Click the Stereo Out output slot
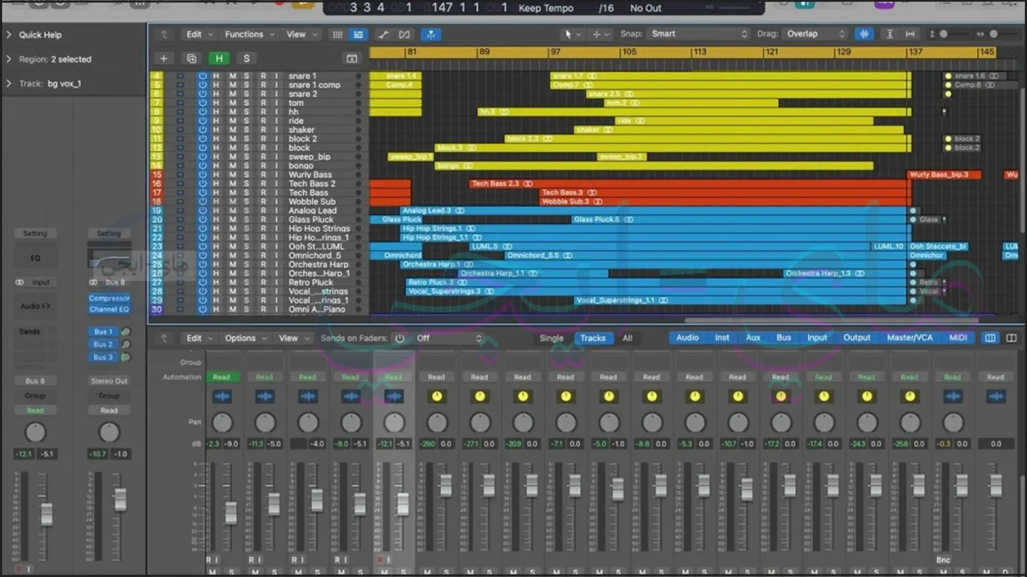The width and height of the screenshot is (1027, 577). click(x=109, y=381)
